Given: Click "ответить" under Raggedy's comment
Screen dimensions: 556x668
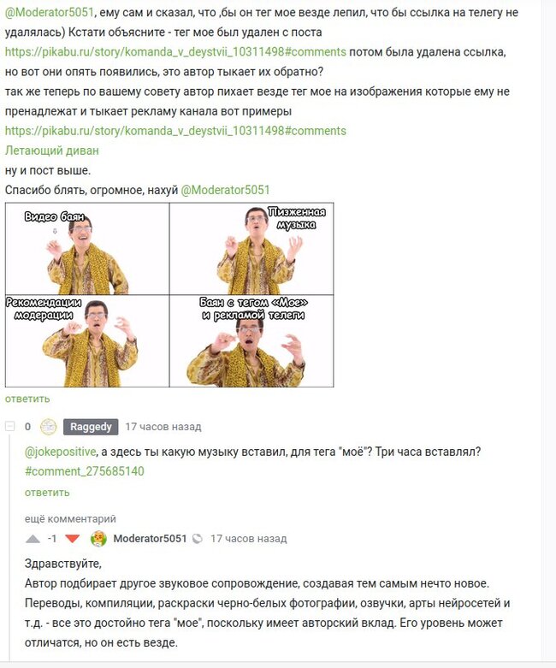Looking at the screenshot, I should click(x=47, y=493).
